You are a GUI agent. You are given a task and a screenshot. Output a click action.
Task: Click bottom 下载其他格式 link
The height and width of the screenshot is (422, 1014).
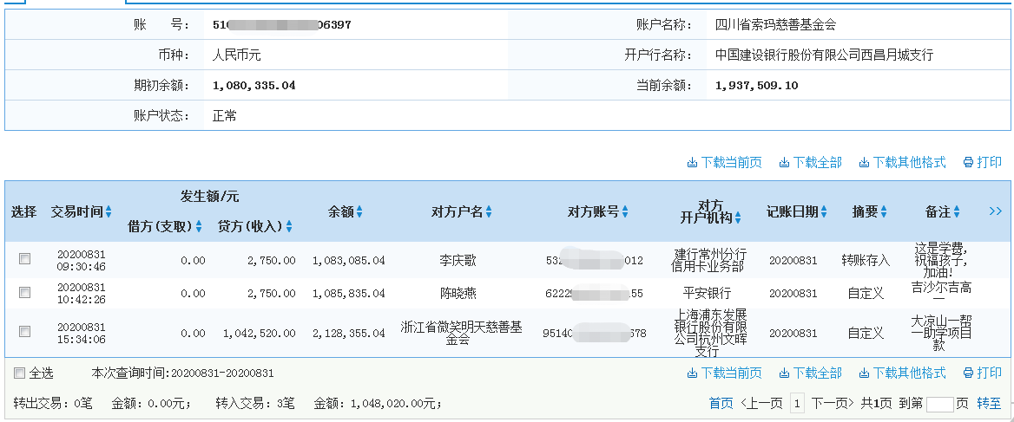pyautogui.click(x=902, y=373)
